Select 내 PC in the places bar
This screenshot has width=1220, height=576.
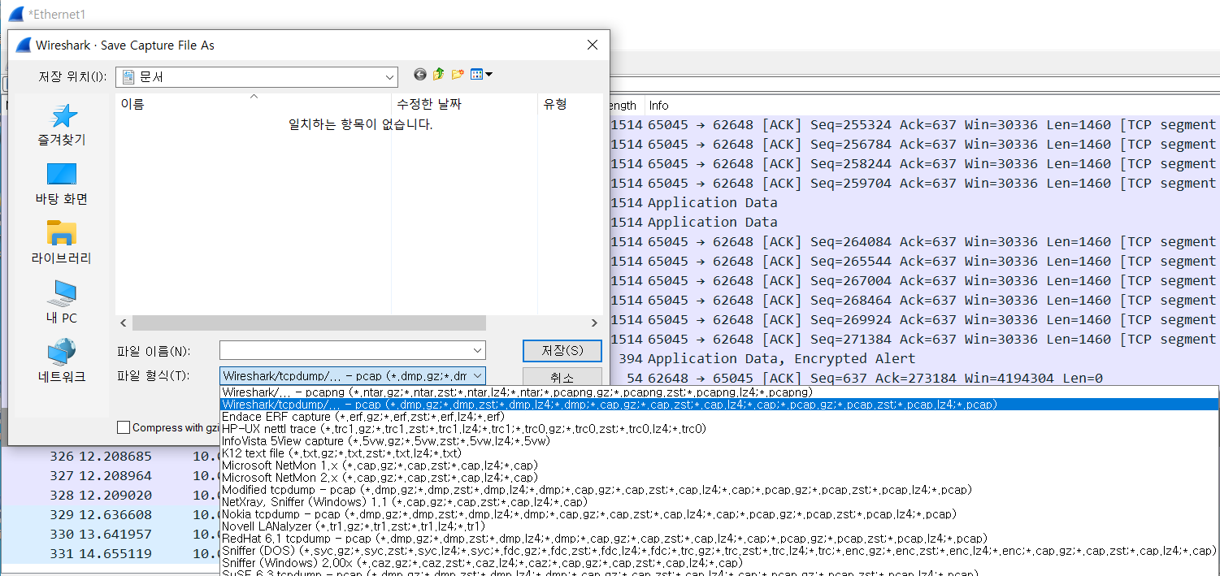click(61, 302)
